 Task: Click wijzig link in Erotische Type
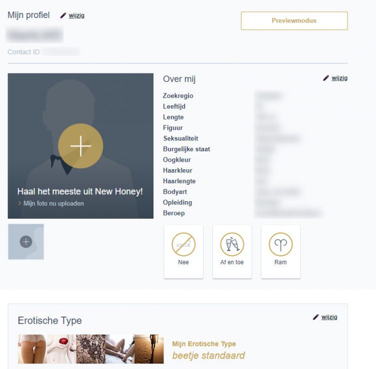tap(329, 317)
